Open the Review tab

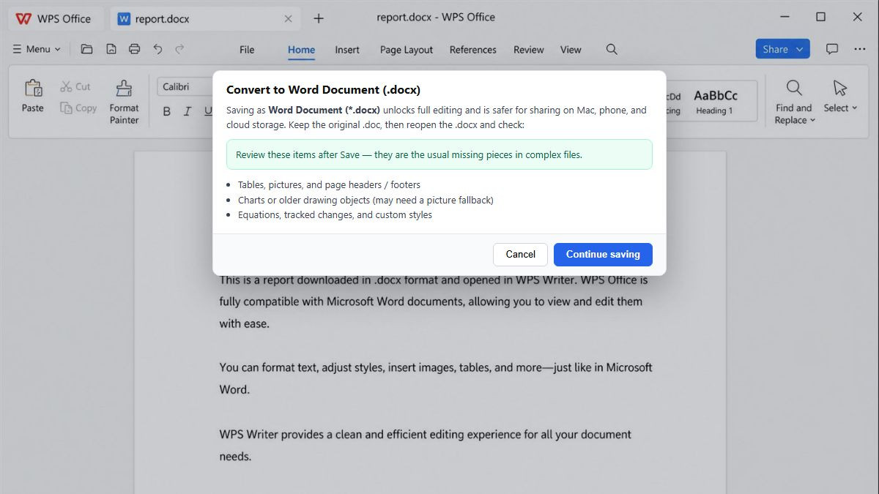pyautogui.click(x=529, y=50)
